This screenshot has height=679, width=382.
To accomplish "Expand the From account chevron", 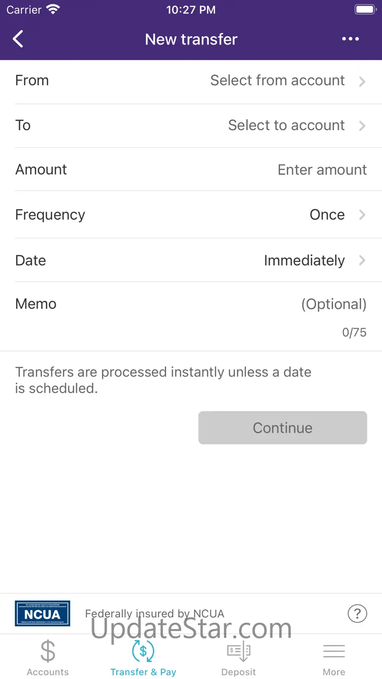I will (362, 81).
